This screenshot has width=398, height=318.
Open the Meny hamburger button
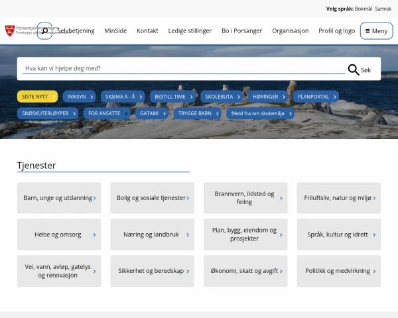[376, 31]
